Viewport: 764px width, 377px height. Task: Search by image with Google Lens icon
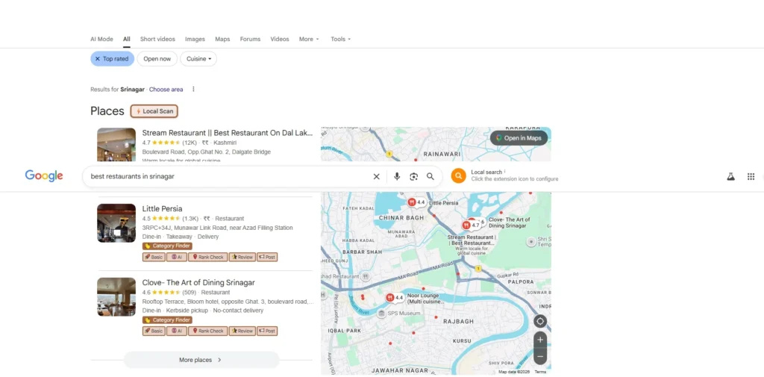tap(413, 176)
